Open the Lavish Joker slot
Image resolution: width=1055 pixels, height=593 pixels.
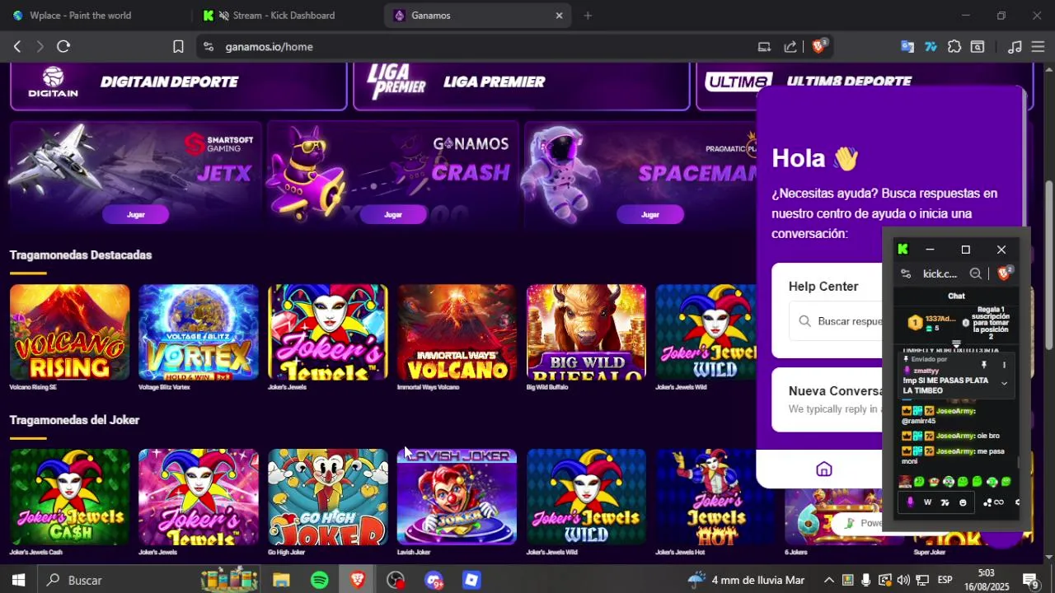click(457, 497)
